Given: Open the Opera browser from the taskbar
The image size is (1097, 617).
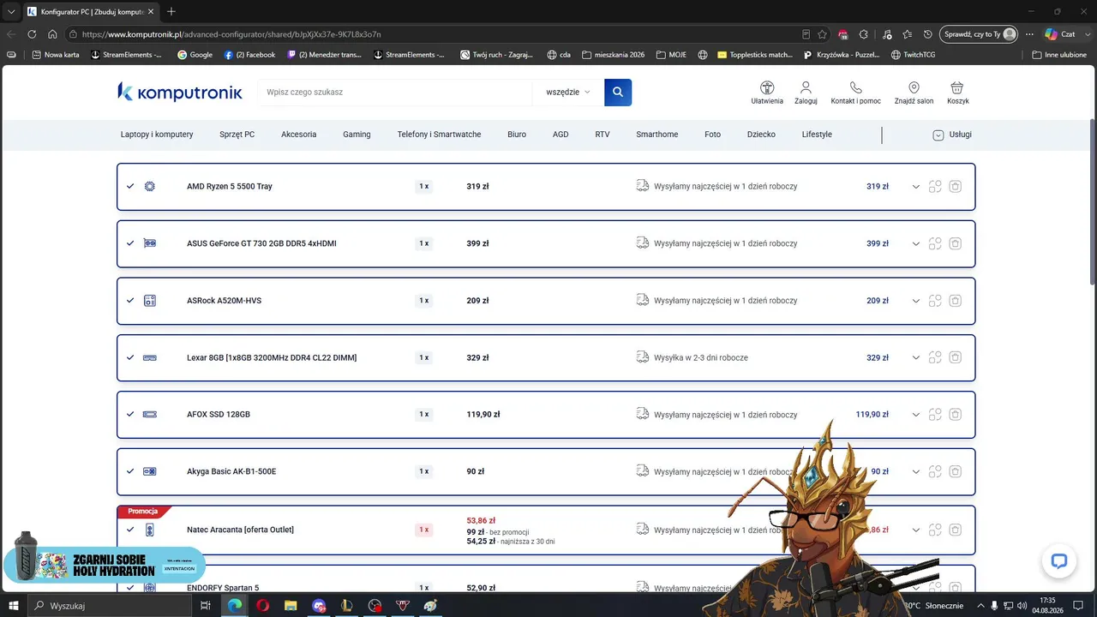Looking at the screenshot, I should pyautogui.click(x=262, y=606).
